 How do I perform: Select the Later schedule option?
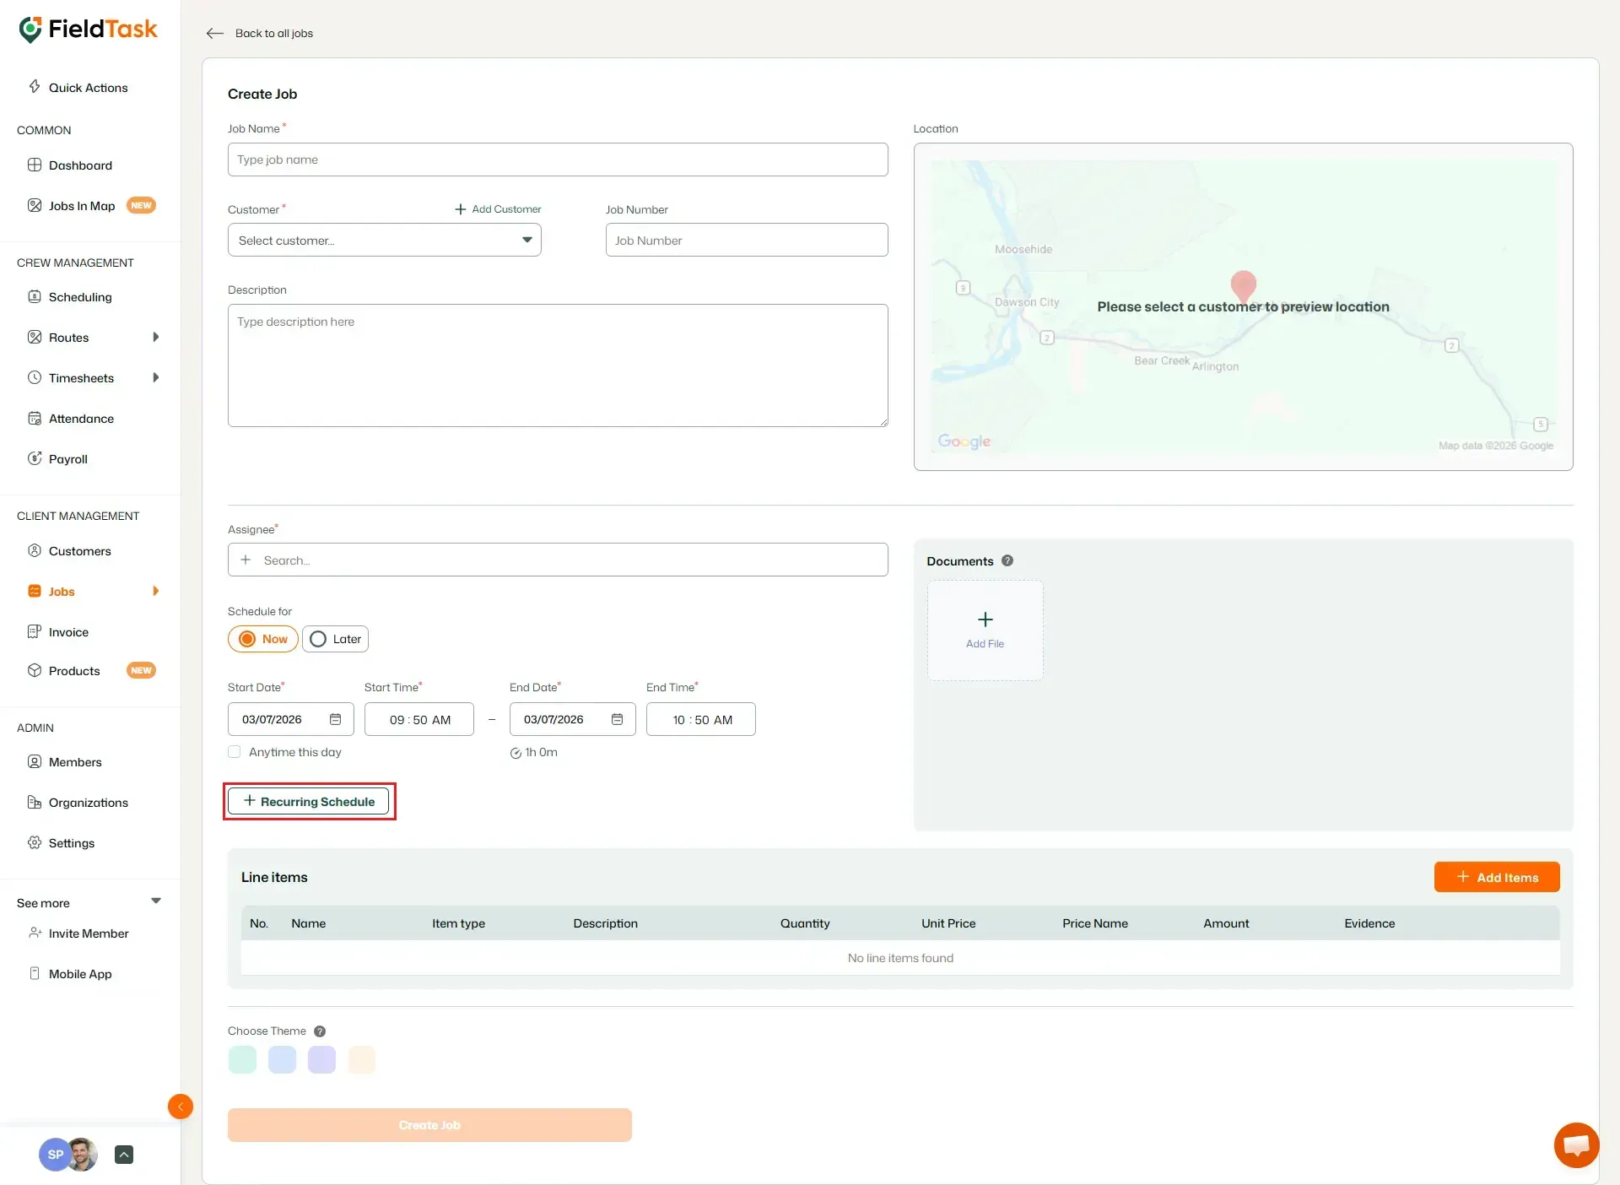(336, 639)
